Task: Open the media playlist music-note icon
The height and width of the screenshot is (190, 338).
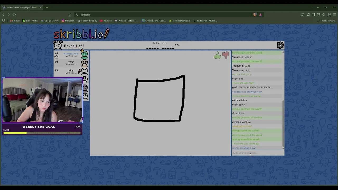Action: click(x=308, y=15)
